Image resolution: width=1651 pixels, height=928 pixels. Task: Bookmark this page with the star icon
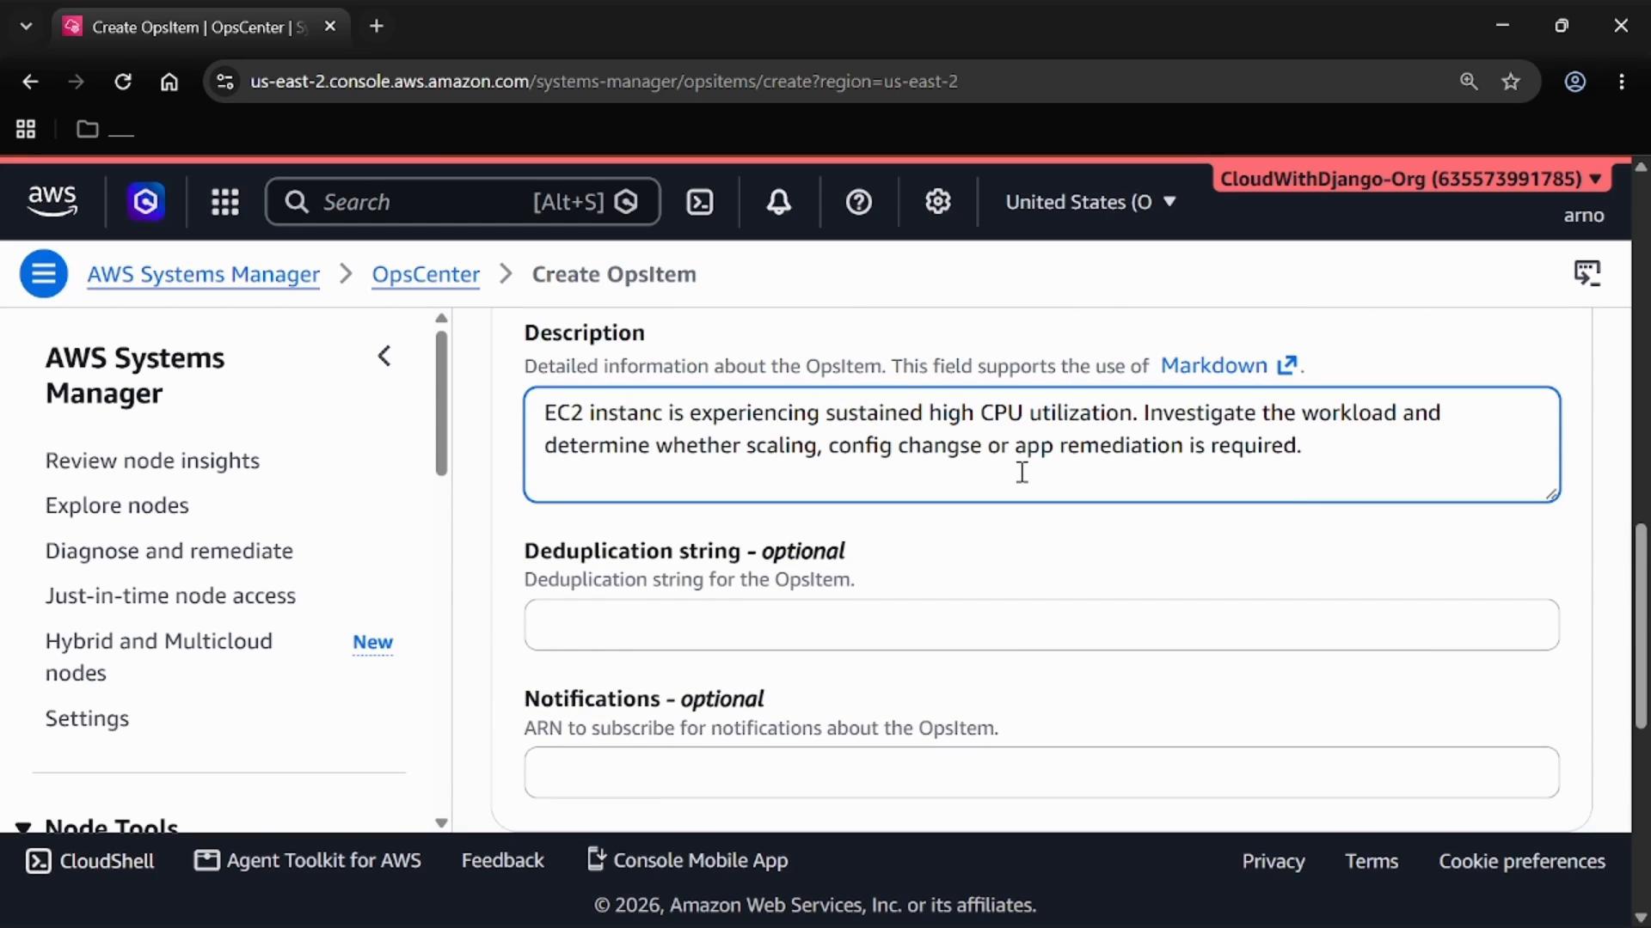coord(1511,82)
